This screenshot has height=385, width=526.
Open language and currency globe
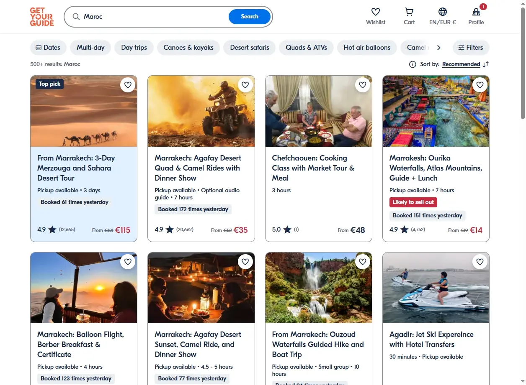443,12
